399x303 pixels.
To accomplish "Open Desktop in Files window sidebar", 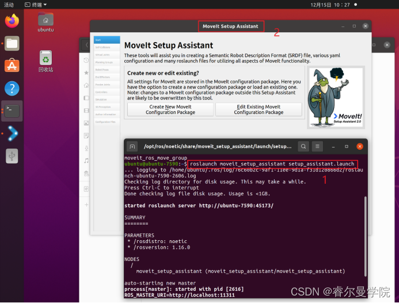I will pyautogui.click(x=86, y=98).
